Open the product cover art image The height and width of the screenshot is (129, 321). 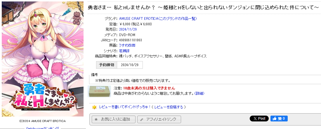pyautogui.click(x=43, y=59)
